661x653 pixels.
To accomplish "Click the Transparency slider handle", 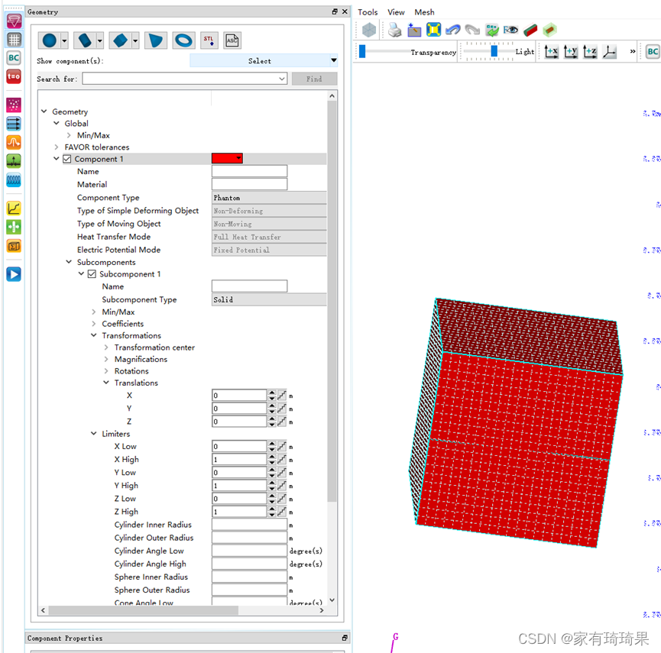I will [x=362, y=51].
